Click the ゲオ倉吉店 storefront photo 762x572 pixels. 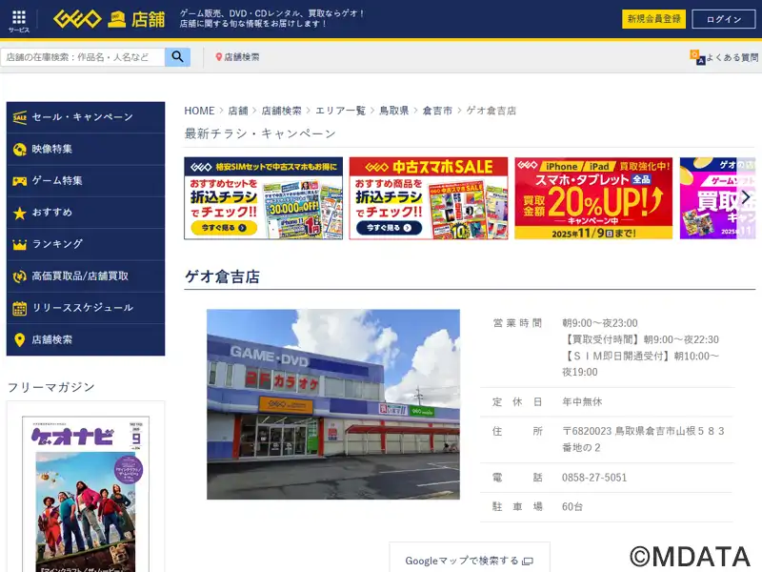pos(333,404)
